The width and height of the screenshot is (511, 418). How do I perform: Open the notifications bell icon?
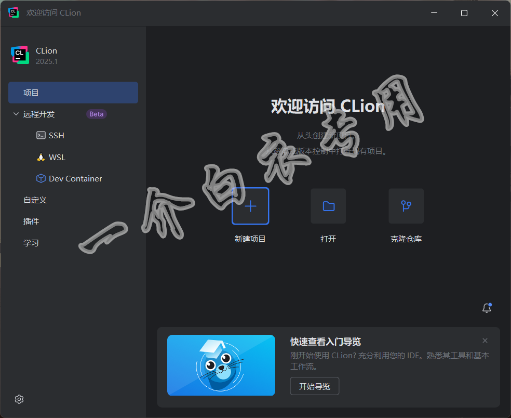[487, 308]
